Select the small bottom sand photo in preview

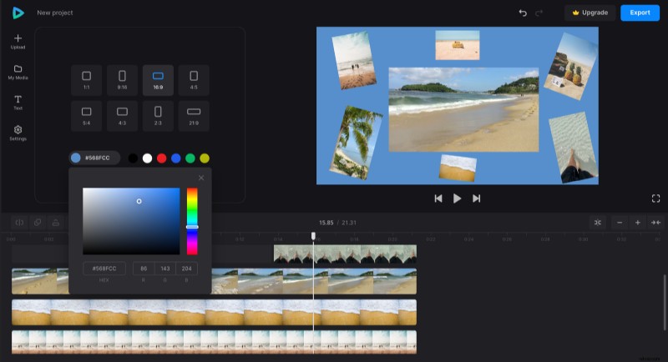pos(458,168)
